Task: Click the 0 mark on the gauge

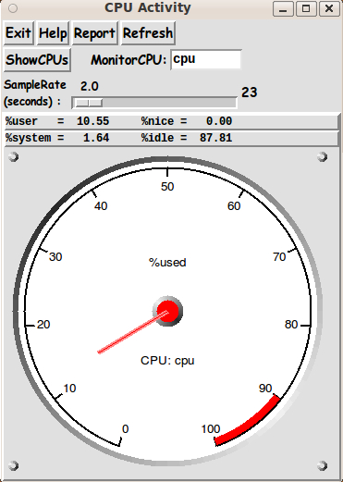Action: [x=125, y=429]
